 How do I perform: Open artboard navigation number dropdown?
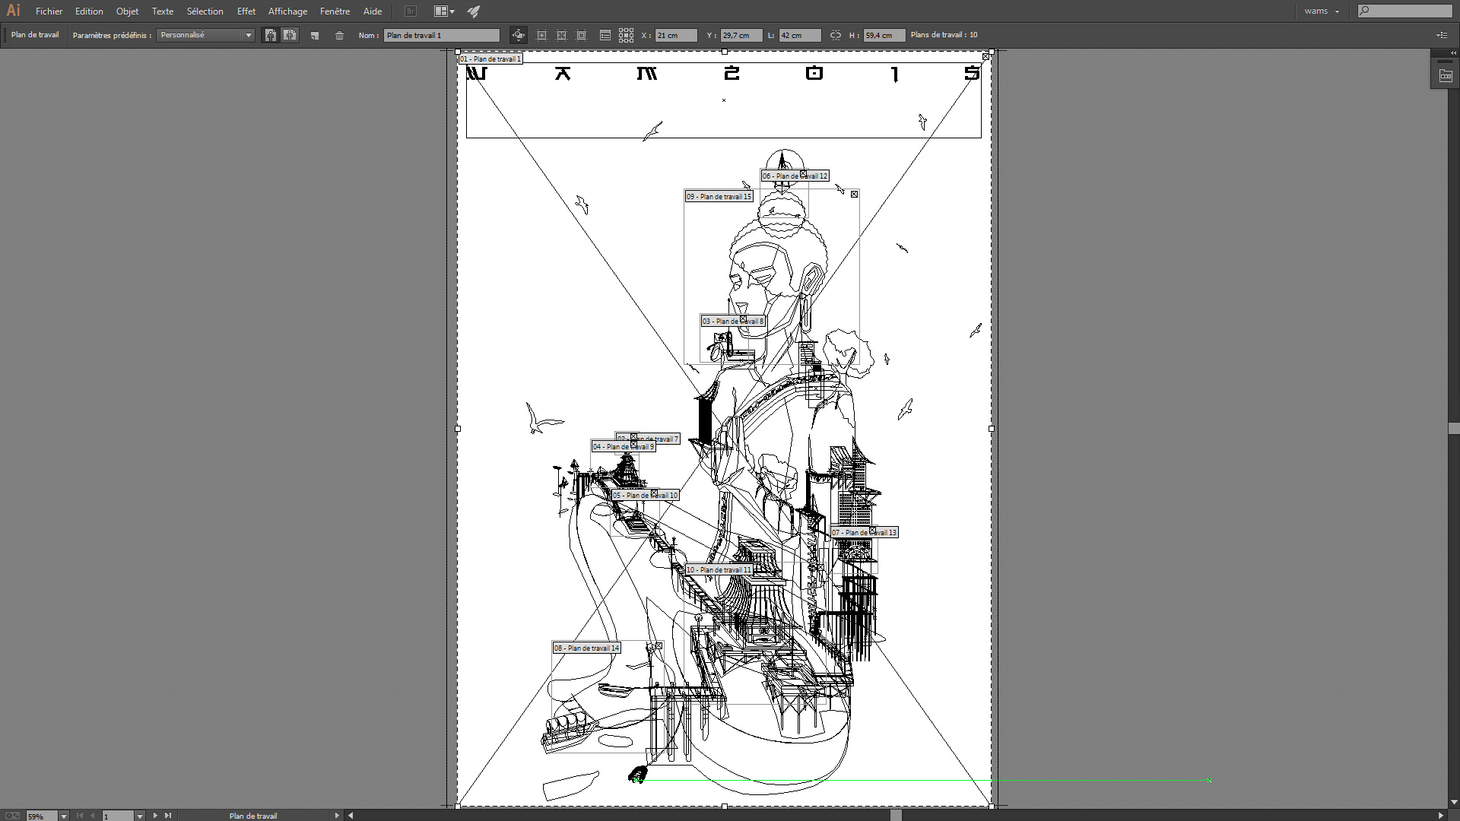pos(139,816)
